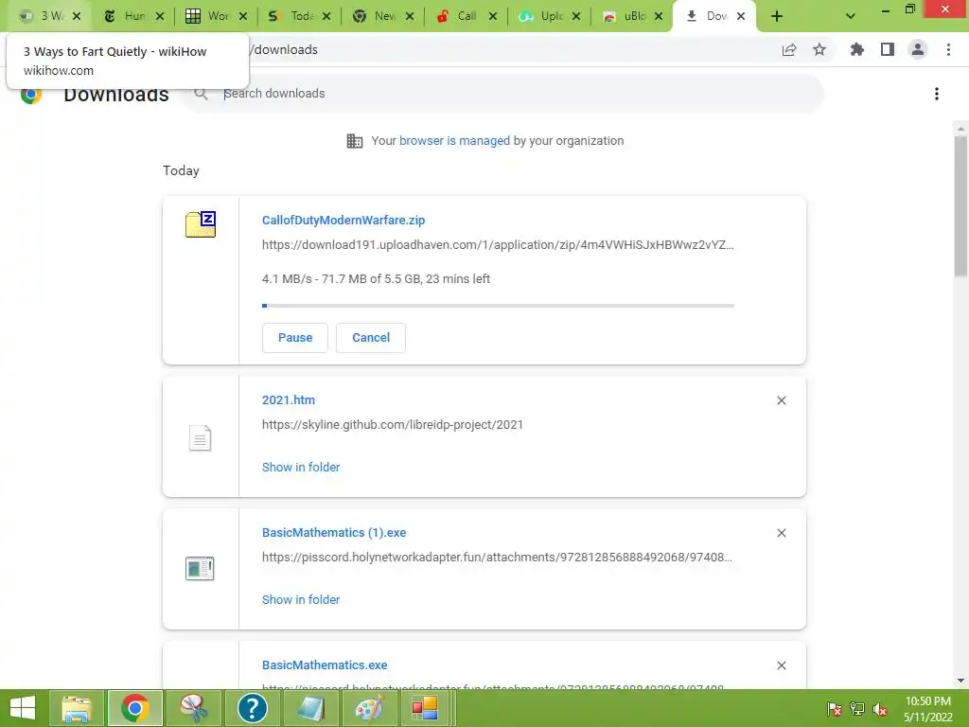Show BasicMathematics (1).exe in folder
Image resolution: width=969 pixels, height=727 pixels.
coord(301,599)
